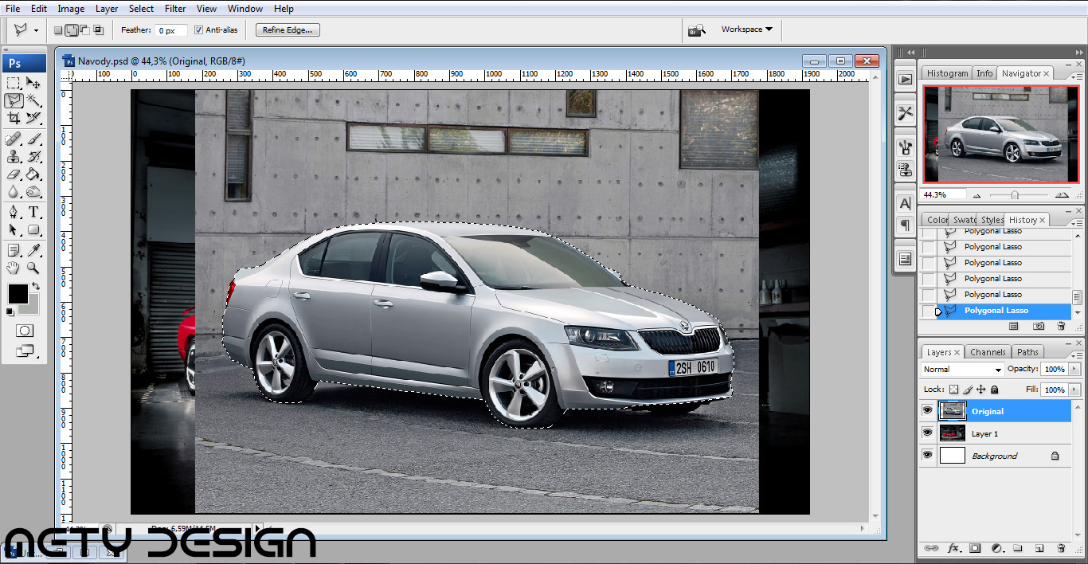Toggle Quick Mask mode
This screenshot has height=564, width=1088.
24,330
